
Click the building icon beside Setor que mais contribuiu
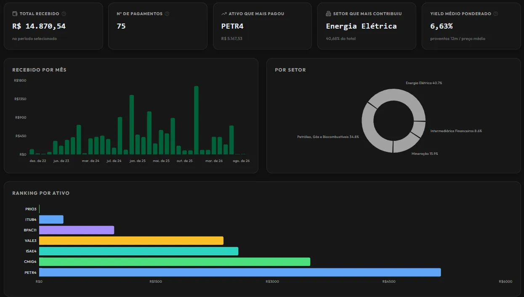[x=328, y=14]
